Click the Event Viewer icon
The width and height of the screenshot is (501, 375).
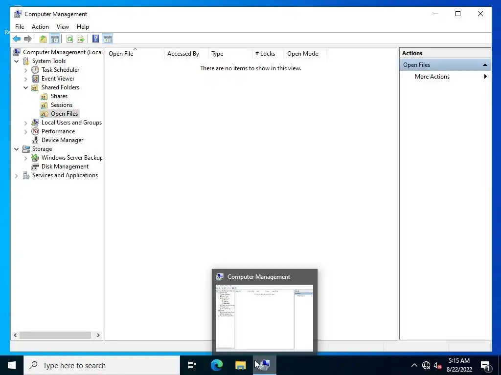pos(35,79)
